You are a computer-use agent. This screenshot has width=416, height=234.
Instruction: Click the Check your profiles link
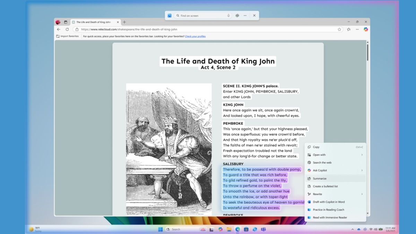pyautogui.click(x=195, y=36)
